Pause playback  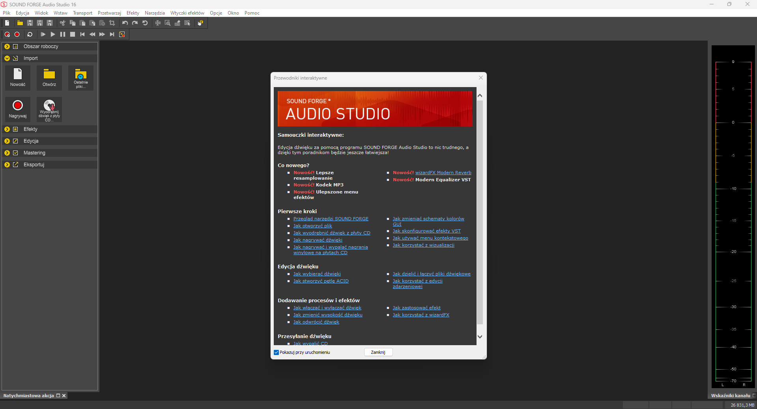click(63, 34)
